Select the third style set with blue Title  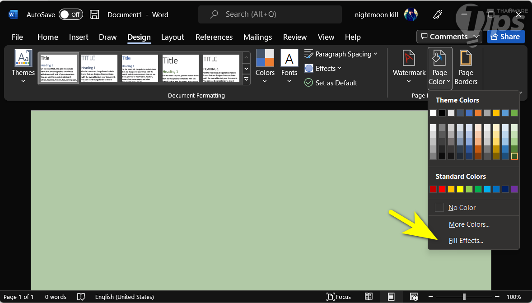point(140,68)
